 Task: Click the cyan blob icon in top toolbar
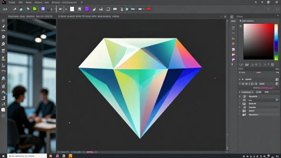tap(21, 9)
